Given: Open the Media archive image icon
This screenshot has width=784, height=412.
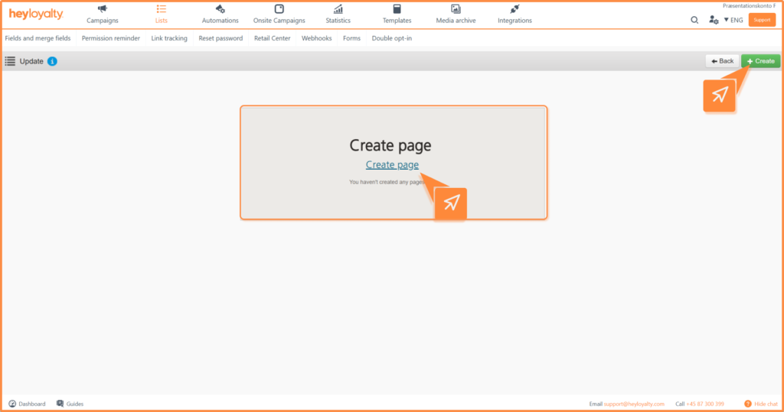Looking at the screenshot, I should point(456,9).
